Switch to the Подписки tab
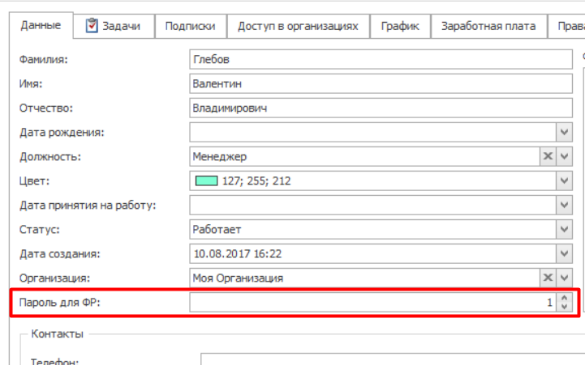The width and height of the screenshot is (585, 365). pyautogui.click(x=190, y=26)
